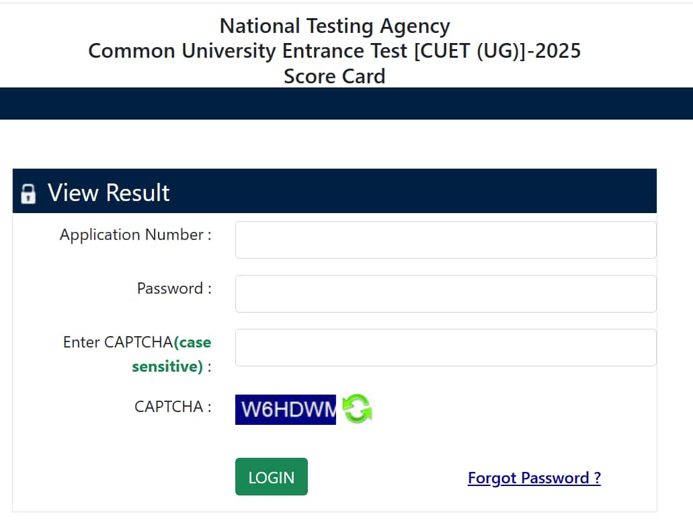The height and width of the screenshot is (523, 693).
Task: Click the 'CAPTCHA :' label beside image
Action: click(173, 406)
